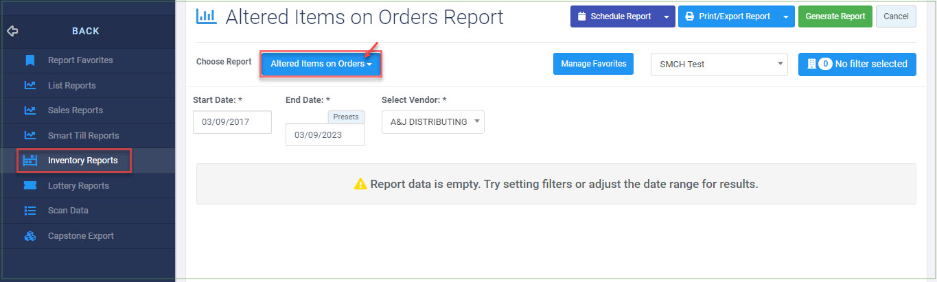Click the Capstone Export icon
937x282 pixels.
(x=30, y=236)
